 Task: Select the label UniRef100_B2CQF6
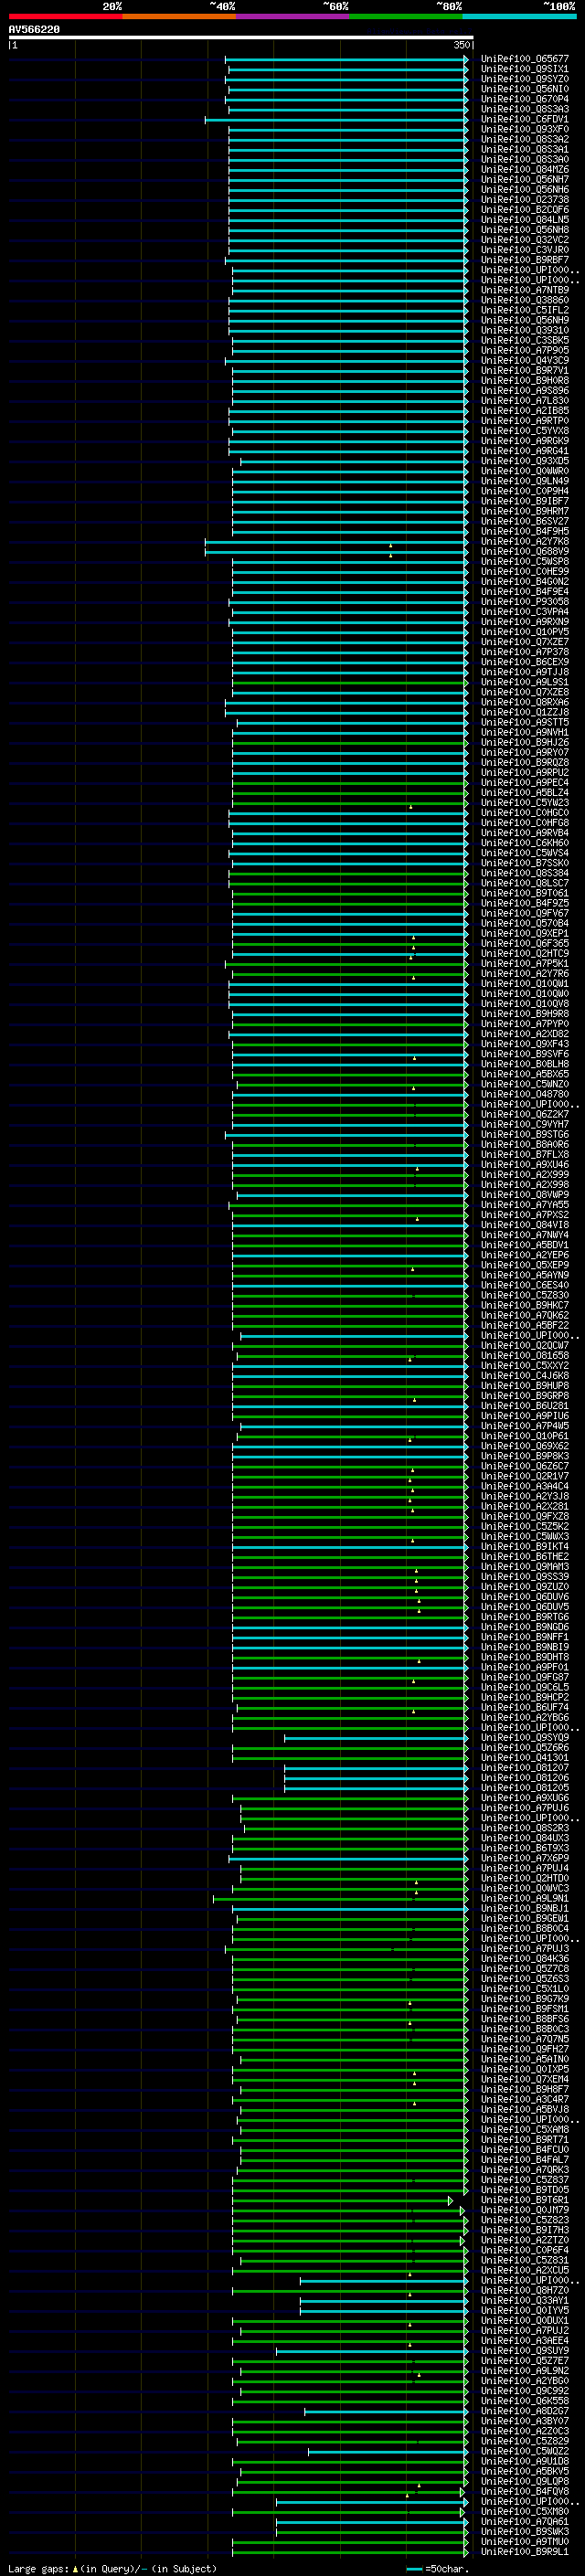coord(525,210)
